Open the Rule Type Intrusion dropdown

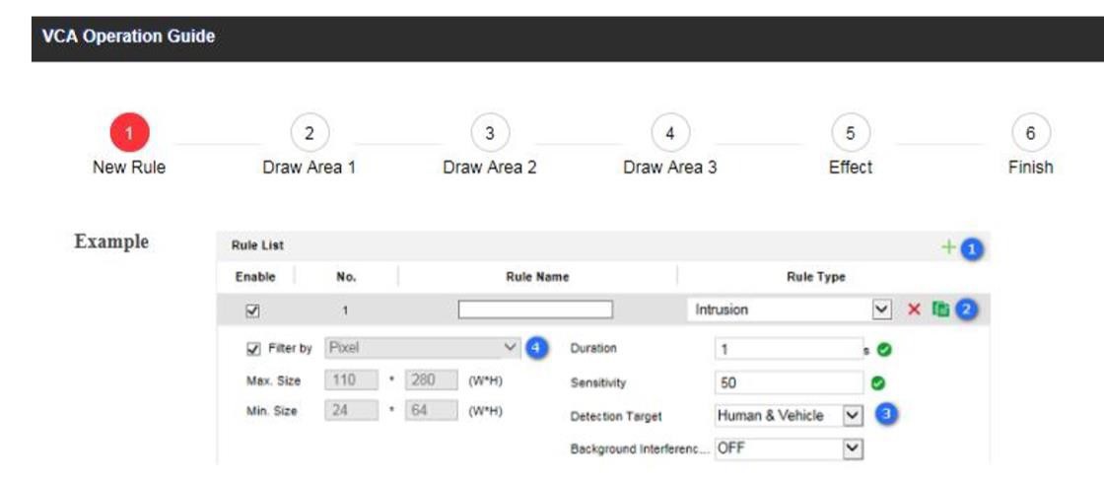(791, 310)
